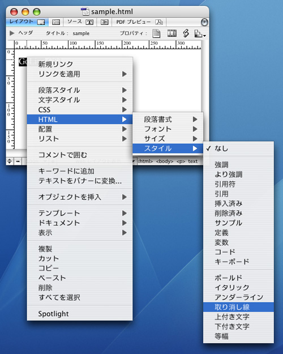Apply the 定義 style

238,233
